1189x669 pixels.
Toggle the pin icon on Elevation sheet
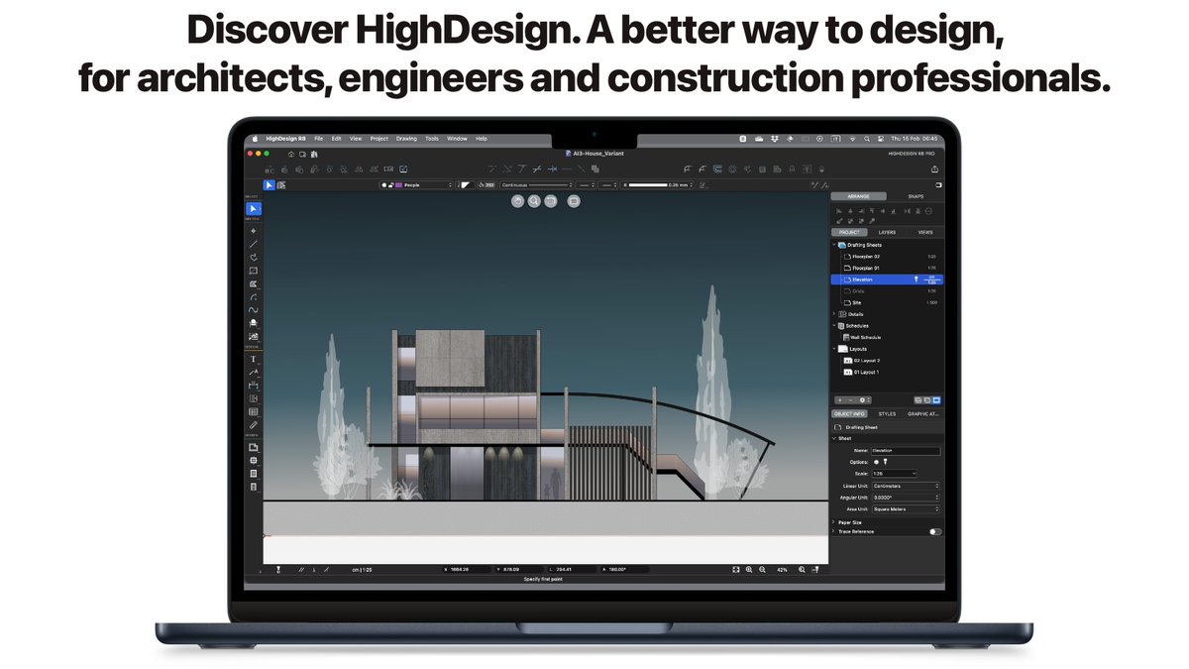tap(916, 279)
